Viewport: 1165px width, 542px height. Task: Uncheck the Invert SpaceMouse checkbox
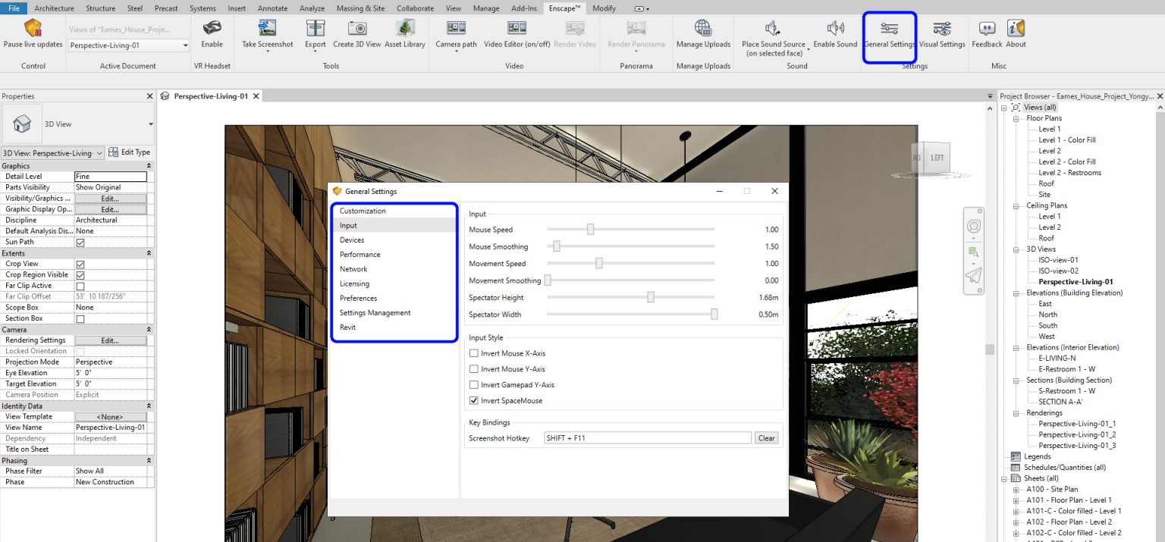pos(474,400)
